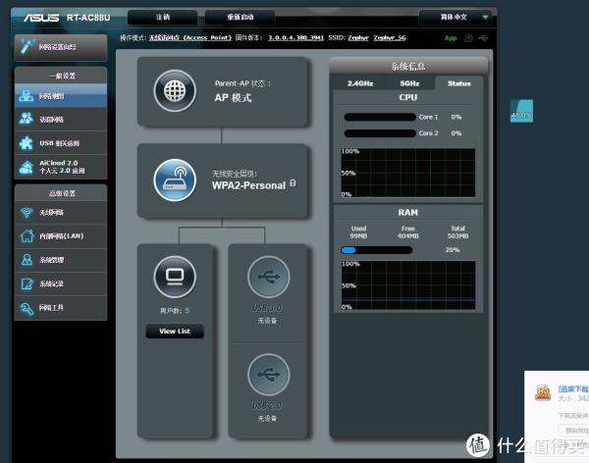Click the Zephyr_5G SSID link
589x463 pixels.
tap(390, 38)
